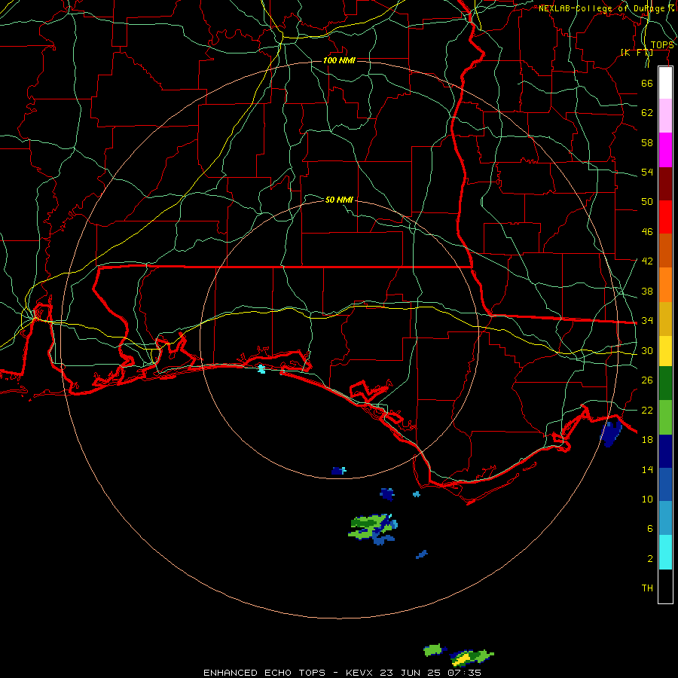Select the black TH threshold swatch
The width and height of the screenshot is (678, 678).
click(665, 586)
